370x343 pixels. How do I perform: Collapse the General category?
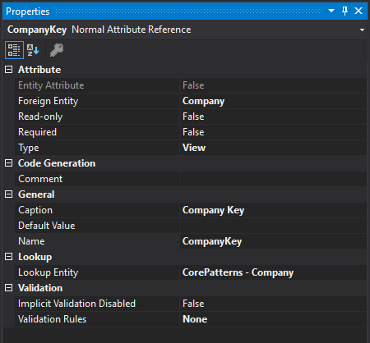click(9, 194)
